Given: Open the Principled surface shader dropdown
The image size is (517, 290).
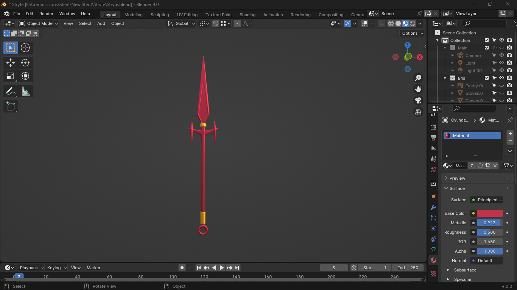Looking at the screenshot, I should pos(487,200).
